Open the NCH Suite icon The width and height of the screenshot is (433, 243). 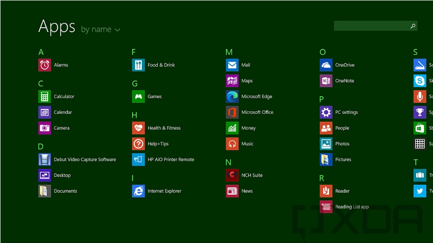(232, 176)
